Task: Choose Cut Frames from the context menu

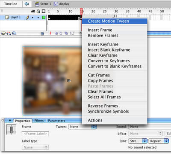Action: coord(115,75)
